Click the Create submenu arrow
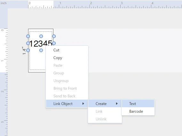182x136 pixels. [117, 103]
